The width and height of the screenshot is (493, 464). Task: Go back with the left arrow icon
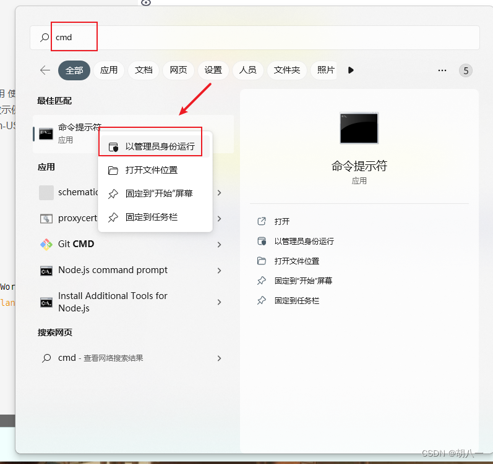(x=45, y=70)
